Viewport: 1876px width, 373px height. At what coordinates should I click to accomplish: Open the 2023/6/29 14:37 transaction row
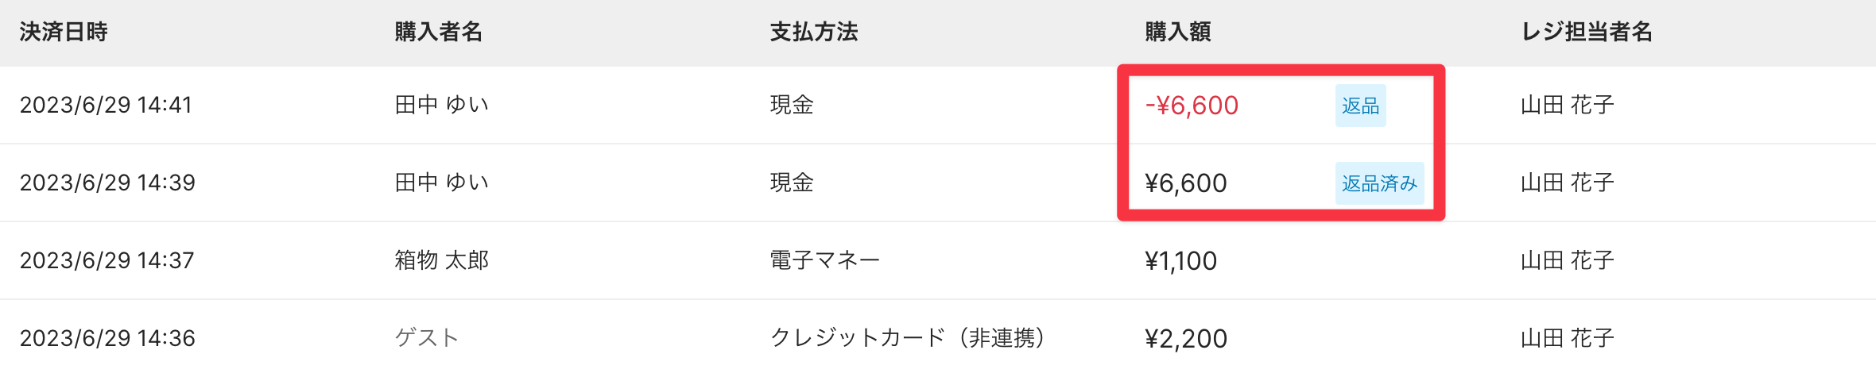107,261
